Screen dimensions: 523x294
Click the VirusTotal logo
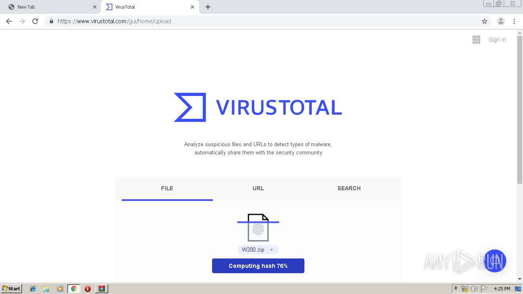pos(258,107)
